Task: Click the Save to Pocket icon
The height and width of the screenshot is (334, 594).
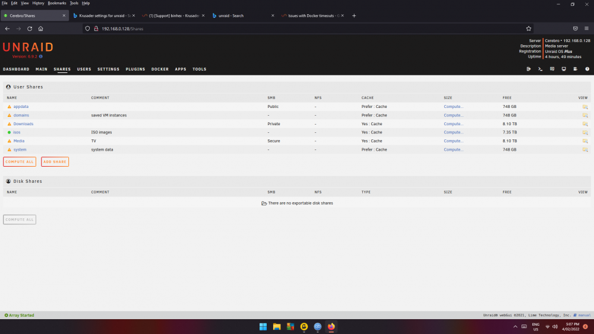Action: point(575,28)
